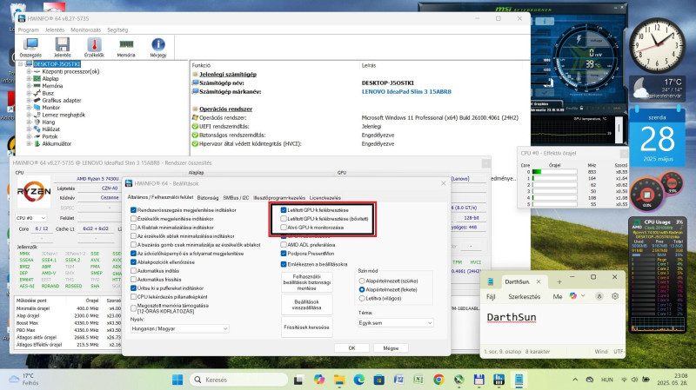Toggle Podpora PresentMon checkbox
Image resolution: width=696 pixels, height=390 pixels.
coord(284,254)
